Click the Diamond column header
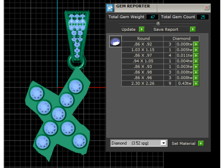The image size is (224, 168). [182, 39]
